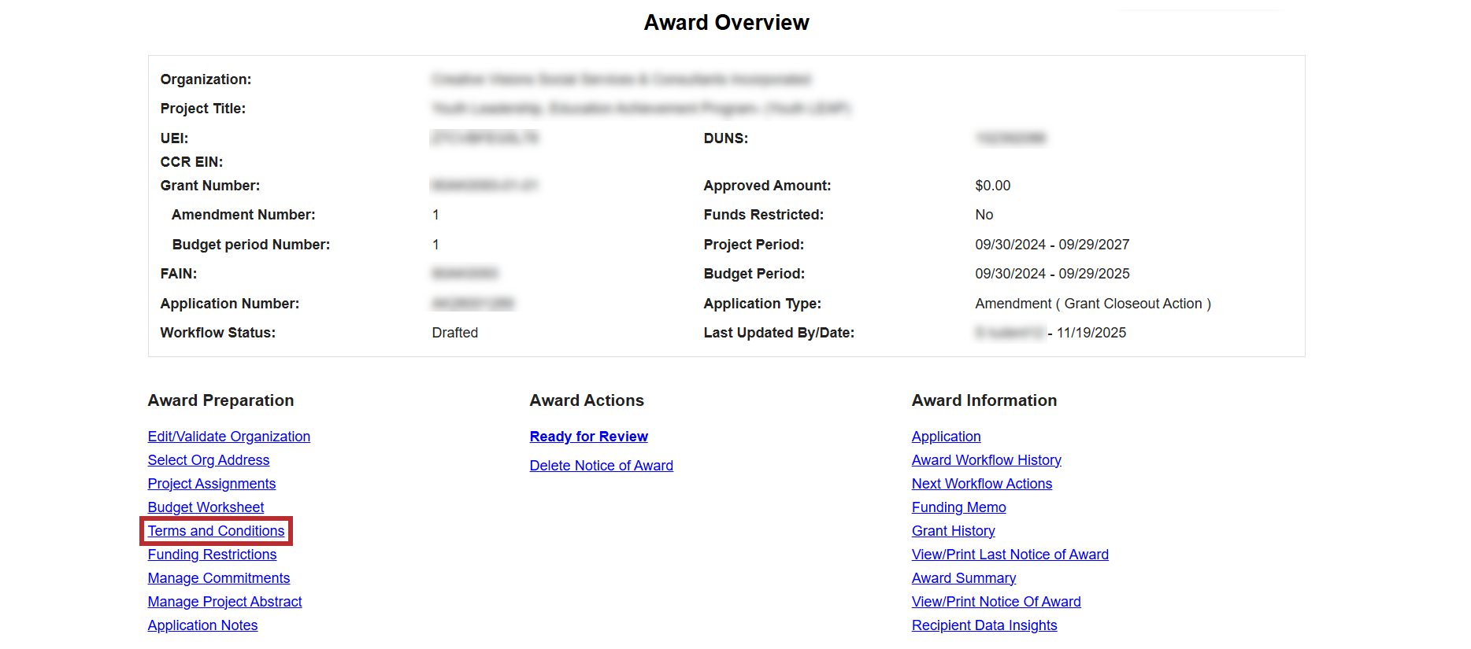Click the Terms and Conditions link

[216, 531]
